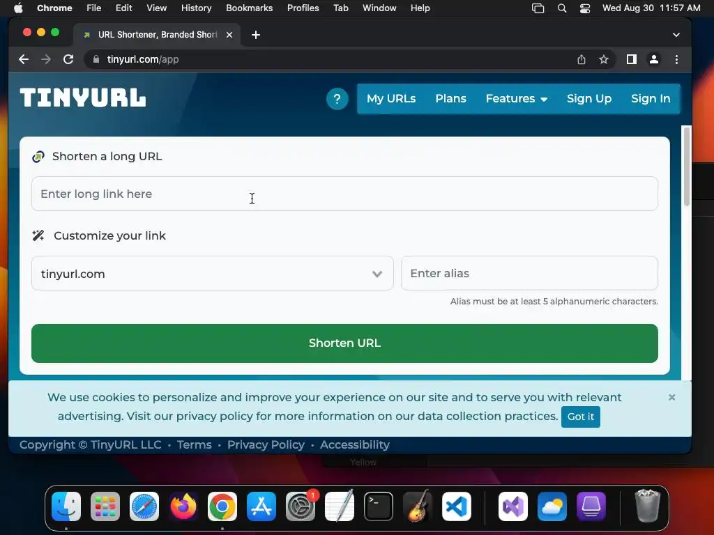The image size is (714, 535).
Task: Open Spotlight search in menu bar
Action: pyautogui.click(x=562, y=8)
